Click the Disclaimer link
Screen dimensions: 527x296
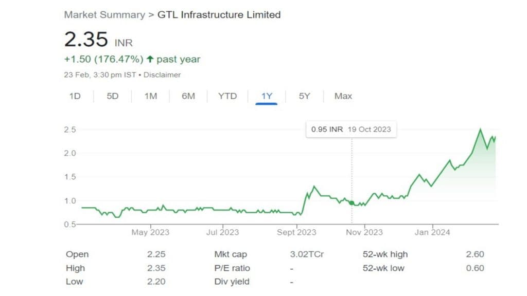[x=162, y=75]
